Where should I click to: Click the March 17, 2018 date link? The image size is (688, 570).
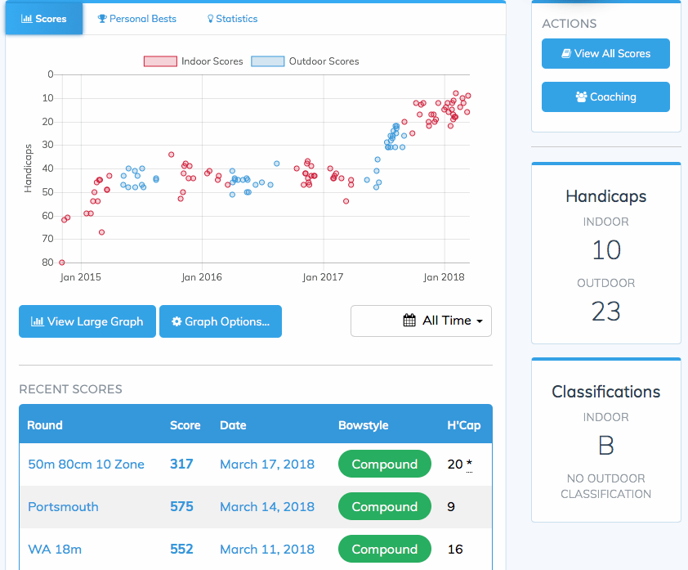coord(267,464)
